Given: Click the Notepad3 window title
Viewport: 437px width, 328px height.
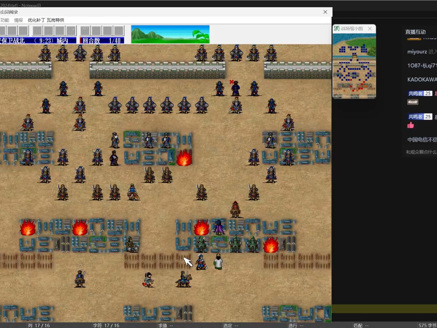Looking at the screenshot, I should (x=20, y=5).
